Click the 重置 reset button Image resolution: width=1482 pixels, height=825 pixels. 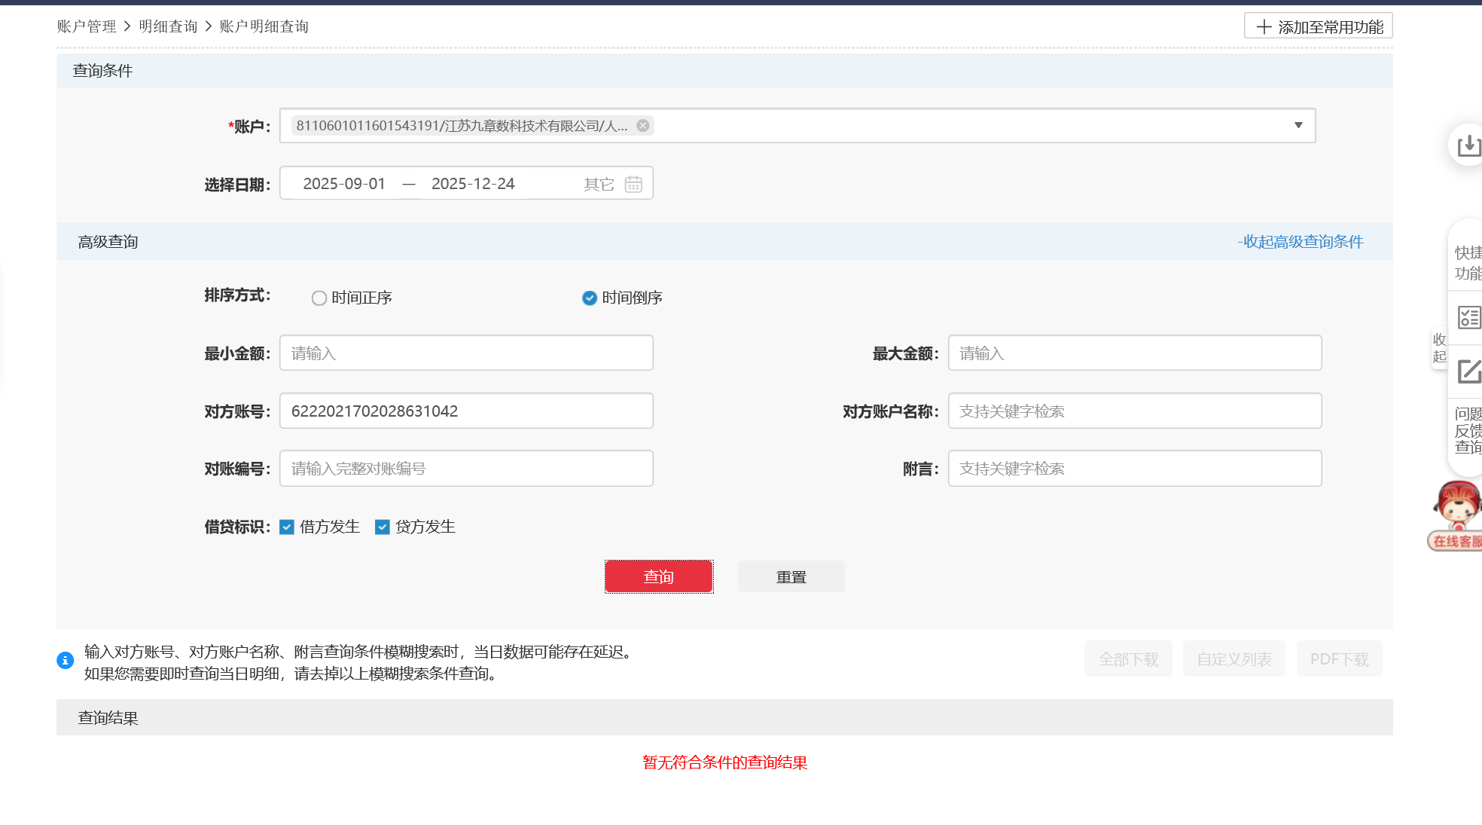pyautogui.click(x=791, y=577)
